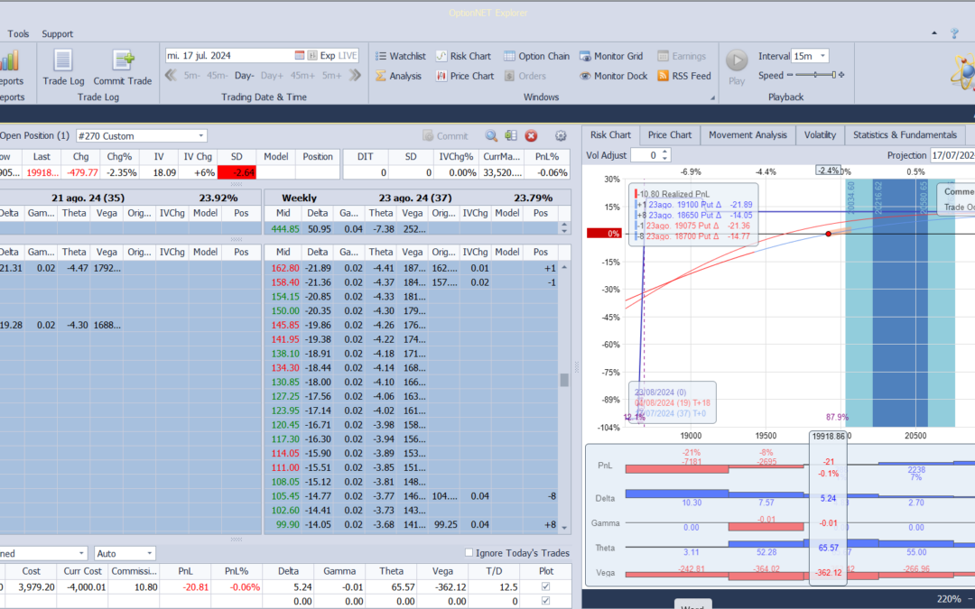Adjust the playback Speed slider

click(816, 75)
